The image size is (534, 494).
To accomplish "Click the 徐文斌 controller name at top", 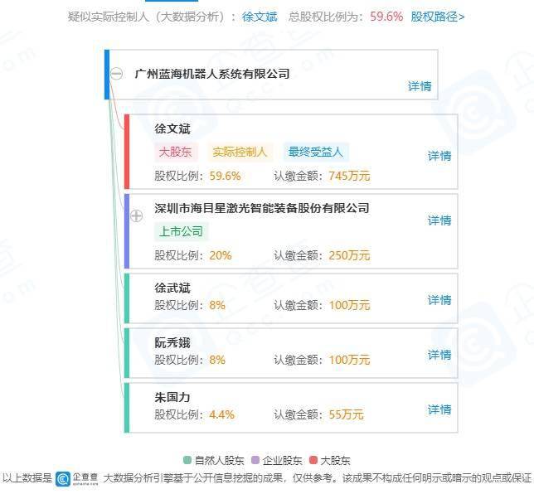I will pos(259,17).
